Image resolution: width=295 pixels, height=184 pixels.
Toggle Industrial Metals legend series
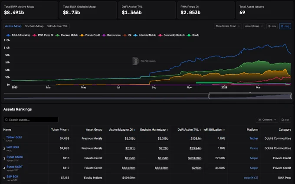[144, 35]
